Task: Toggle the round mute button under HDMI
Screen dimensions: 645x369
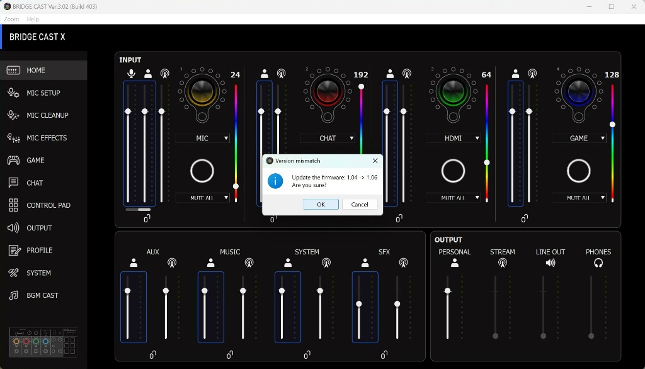Action: (x=453, y=171)
